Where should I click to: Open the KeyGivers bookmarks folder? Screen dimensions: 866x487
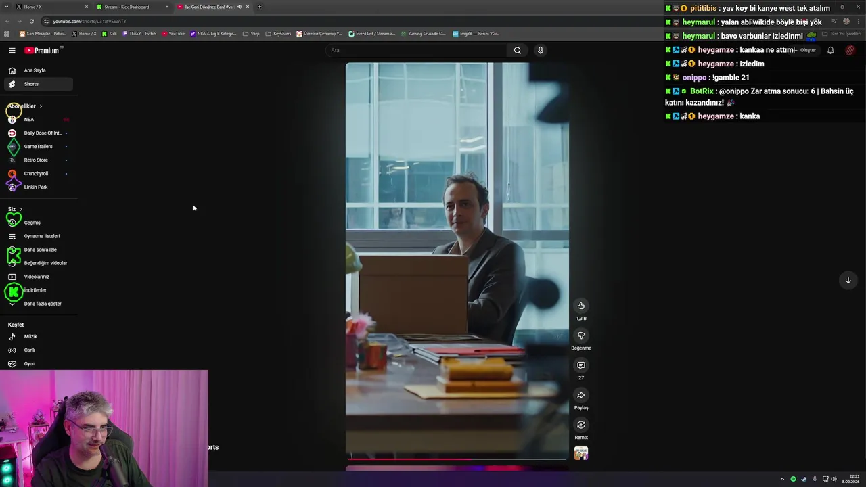(x=279, y=33)
